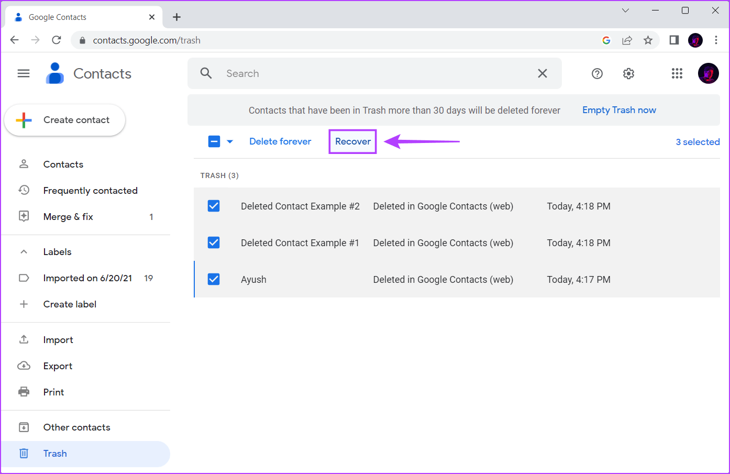Go forward in browser history
Screen dimensions: 730x474
[x=36, y=40]
